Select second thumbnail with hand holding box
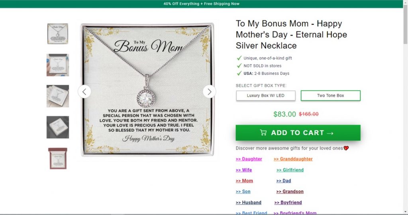This screenshot has width=408, height=215. point(58,65)
